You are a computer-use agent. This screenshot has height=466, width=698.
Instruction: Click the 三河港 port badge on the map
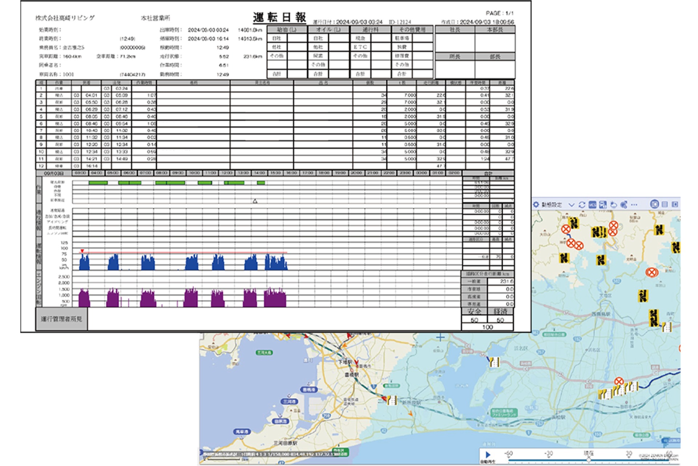click(289, 401)
